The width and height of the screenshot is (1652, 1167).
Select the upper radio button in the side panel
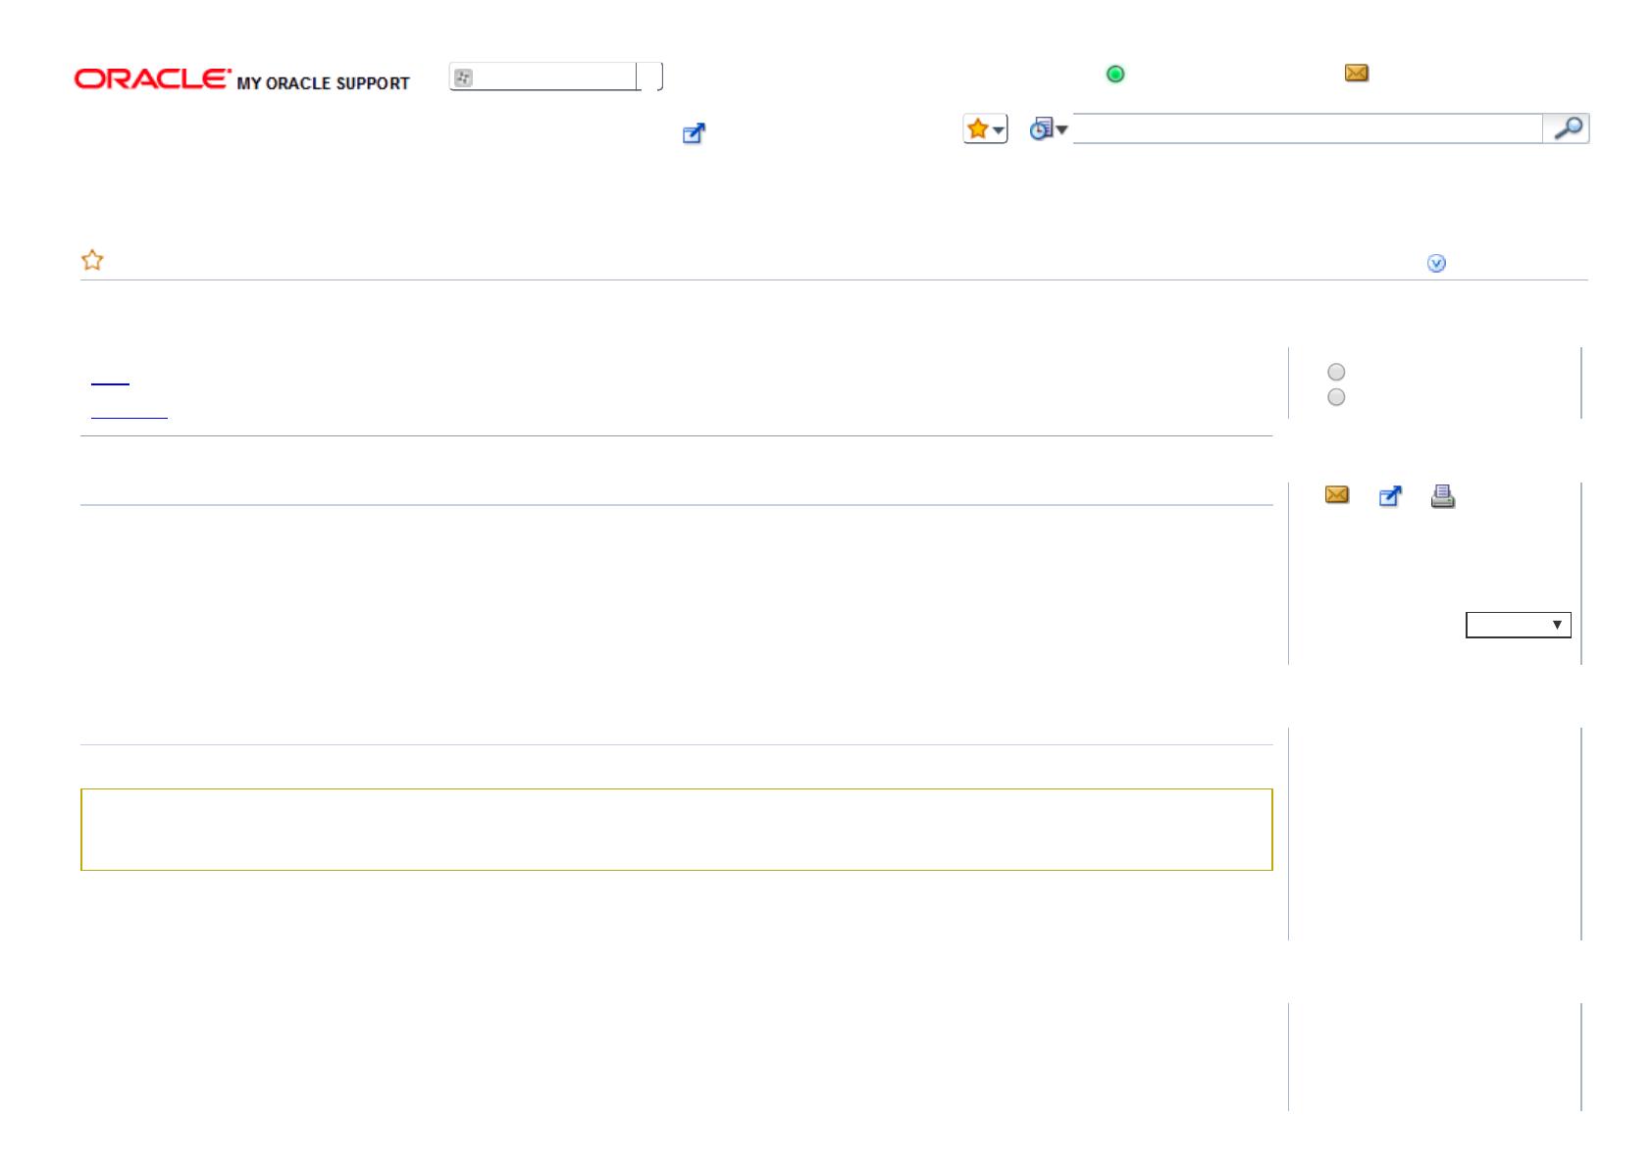[1336, 372]
